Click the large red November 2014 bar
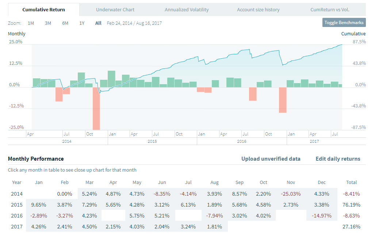This screenshot has width=371, height=239. (96, 109)
